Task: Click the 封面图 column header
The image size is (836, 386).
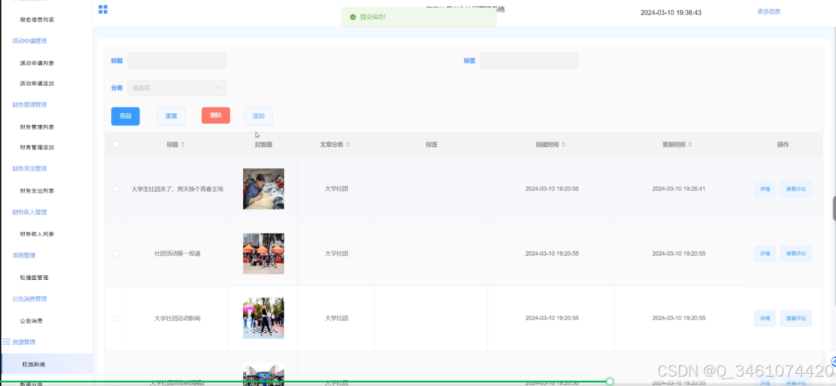Action: pos(263,144)
